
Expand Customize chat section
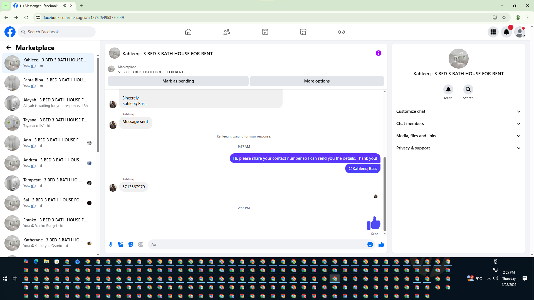point(458,111)
